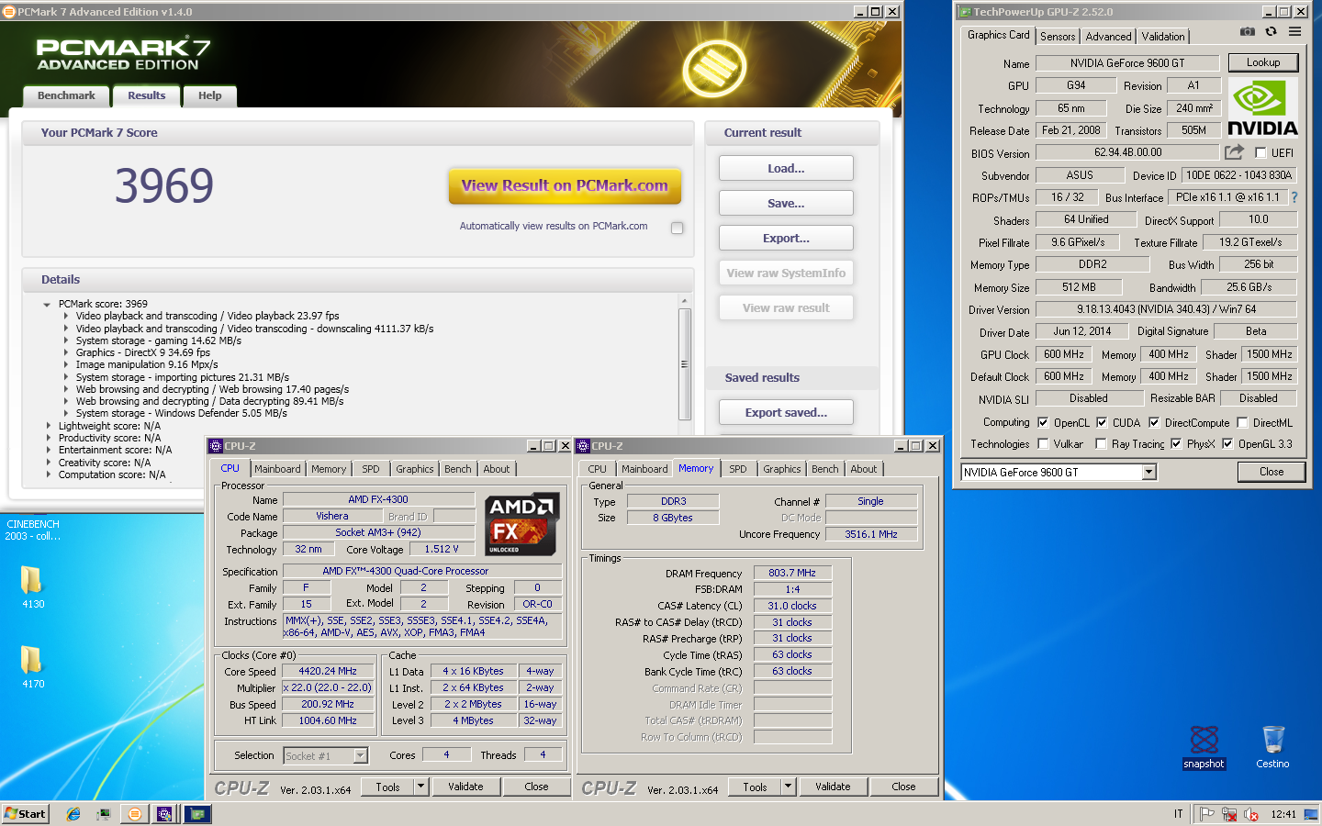Click the Core Speed value 4420.24 MHz

(x=328, y=672)
